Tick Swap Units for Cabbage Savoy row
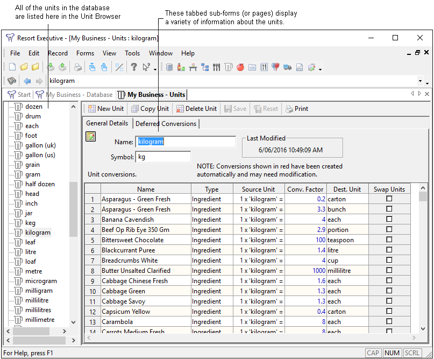The image size is (434, 359). pos(389,301)
